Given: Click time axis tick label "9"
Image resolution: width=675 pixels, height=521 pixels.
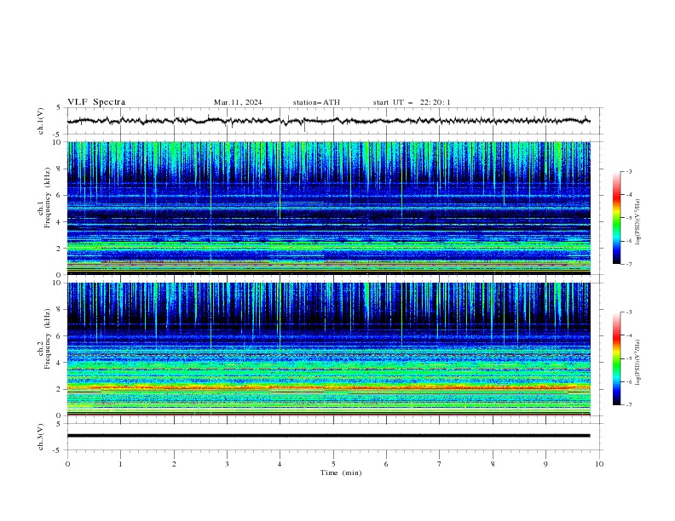Looking at the screenshot, I should 545,464.
